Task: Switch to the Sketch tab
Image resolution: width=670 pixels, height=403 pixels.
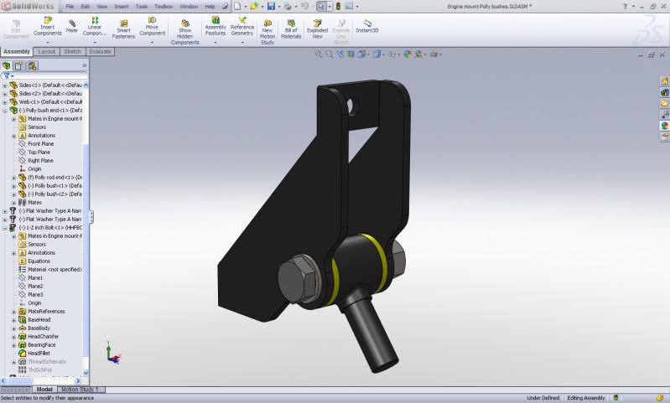Action: [72, 51]
